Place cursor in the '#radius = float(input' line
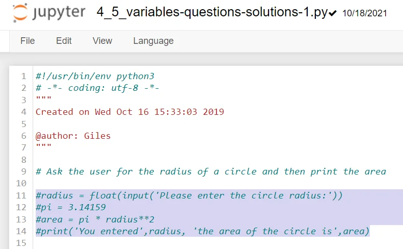The height and width of the screenshot is (249, 403). [x=189, y=195]
